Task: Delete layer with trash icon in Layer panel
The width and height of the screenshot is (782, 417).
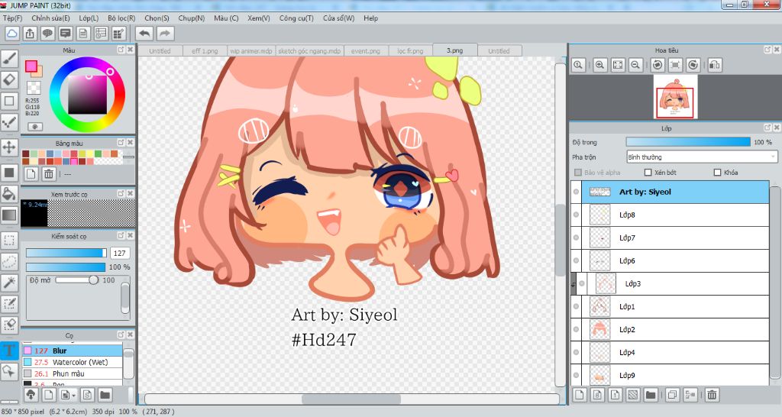Action: 712,395
